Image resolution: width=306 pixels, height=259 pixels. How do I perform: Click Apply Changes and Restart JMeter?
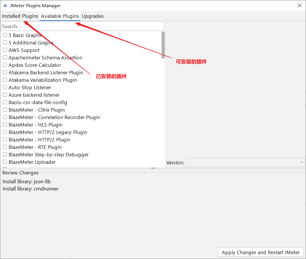point(261,252)
